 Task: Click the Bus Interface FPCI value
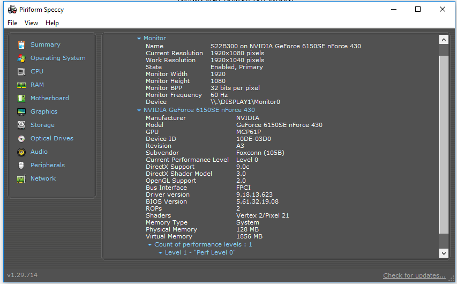pyautogui.click(x=243, y=188)
